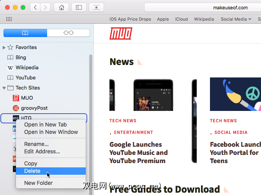Click the HTG favicon
This screenshot has width=261, height=195.
(x=16, y=118)
